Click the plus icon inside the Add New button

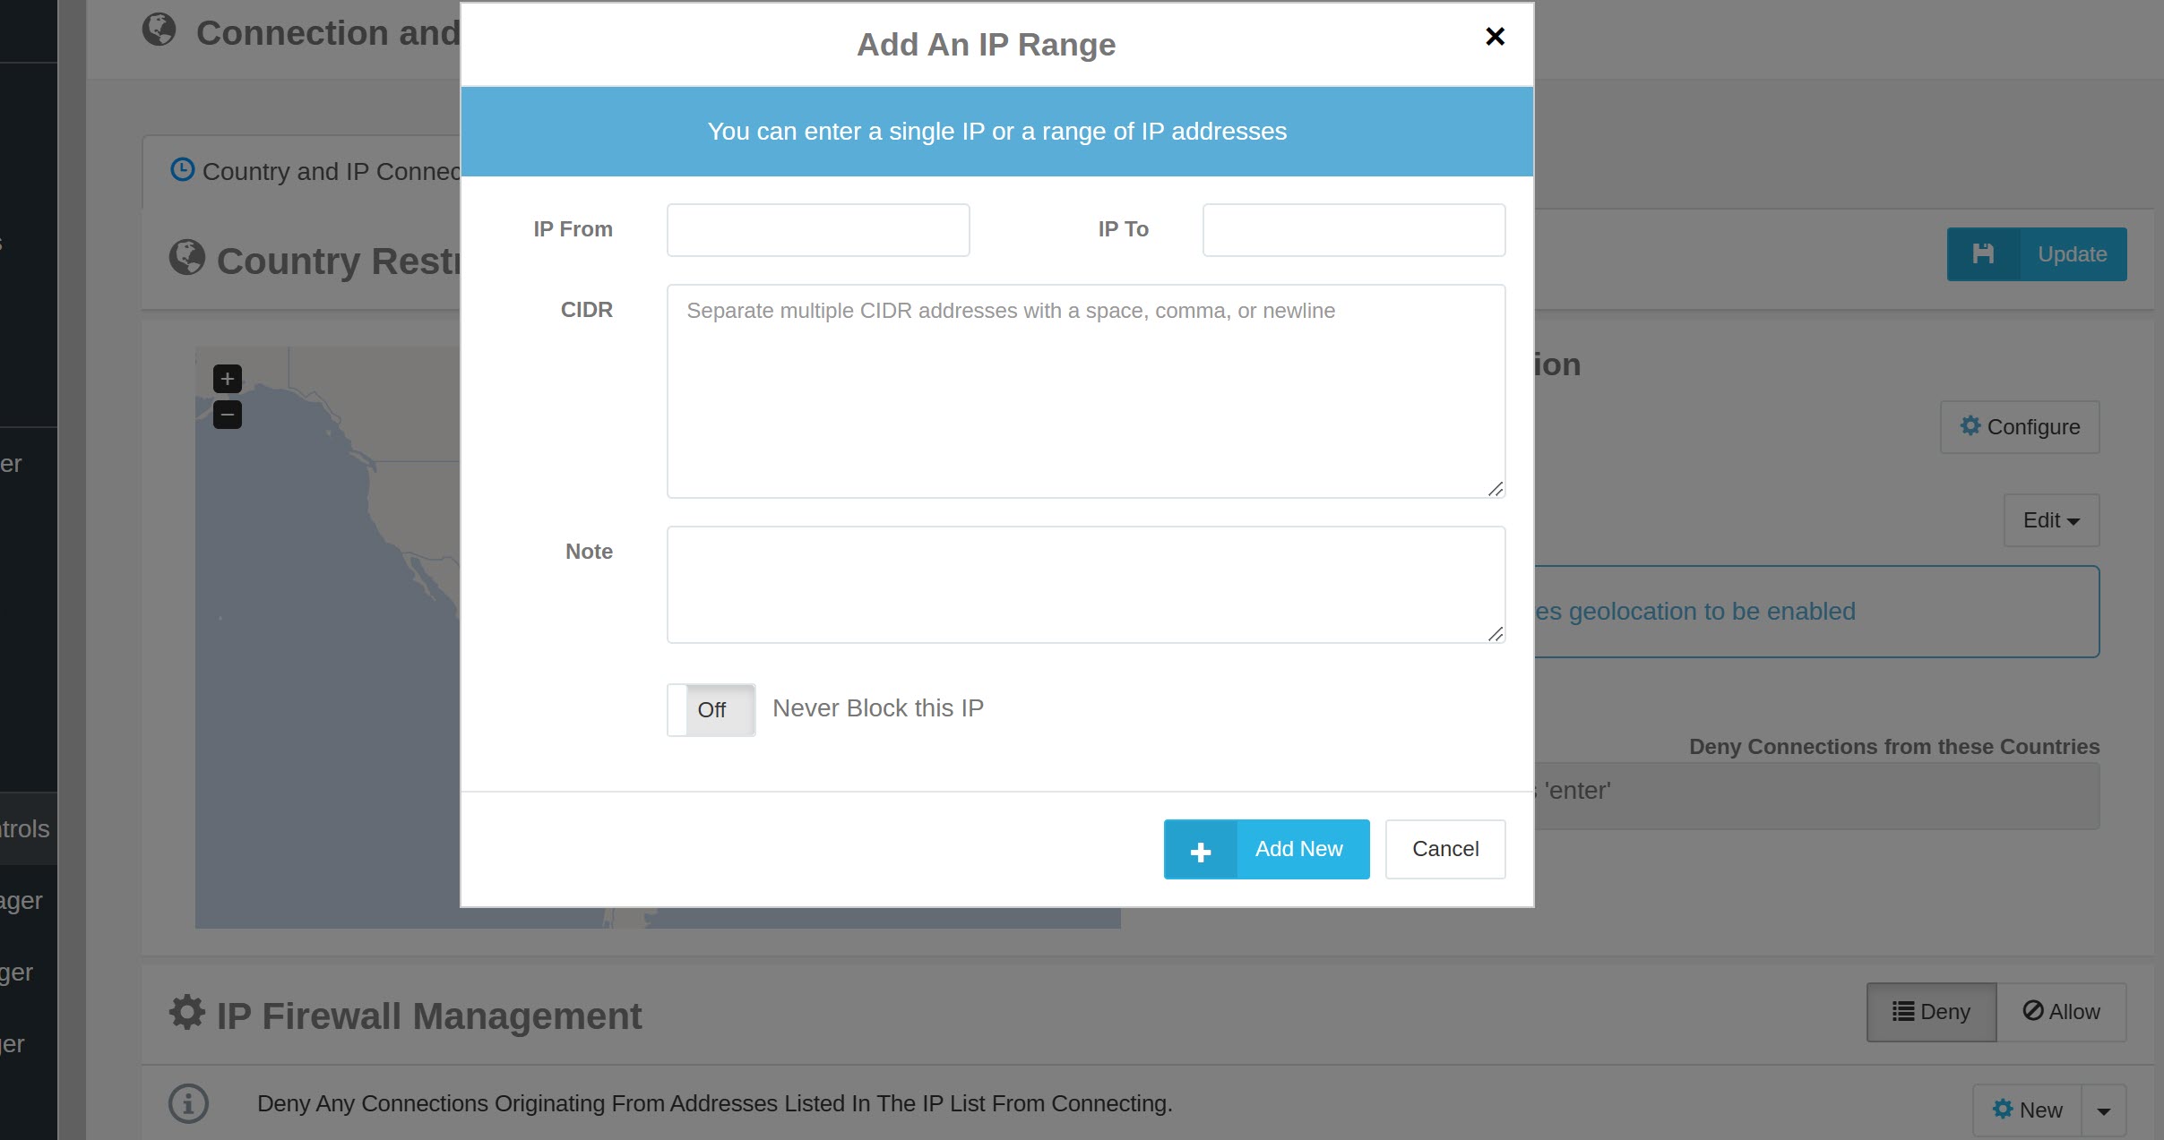1200,849
